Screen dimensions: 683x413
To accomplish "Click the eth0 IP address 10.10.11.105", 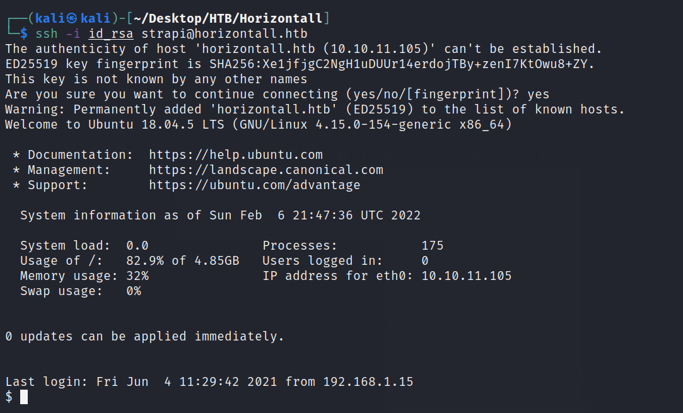I will [466, 276].
